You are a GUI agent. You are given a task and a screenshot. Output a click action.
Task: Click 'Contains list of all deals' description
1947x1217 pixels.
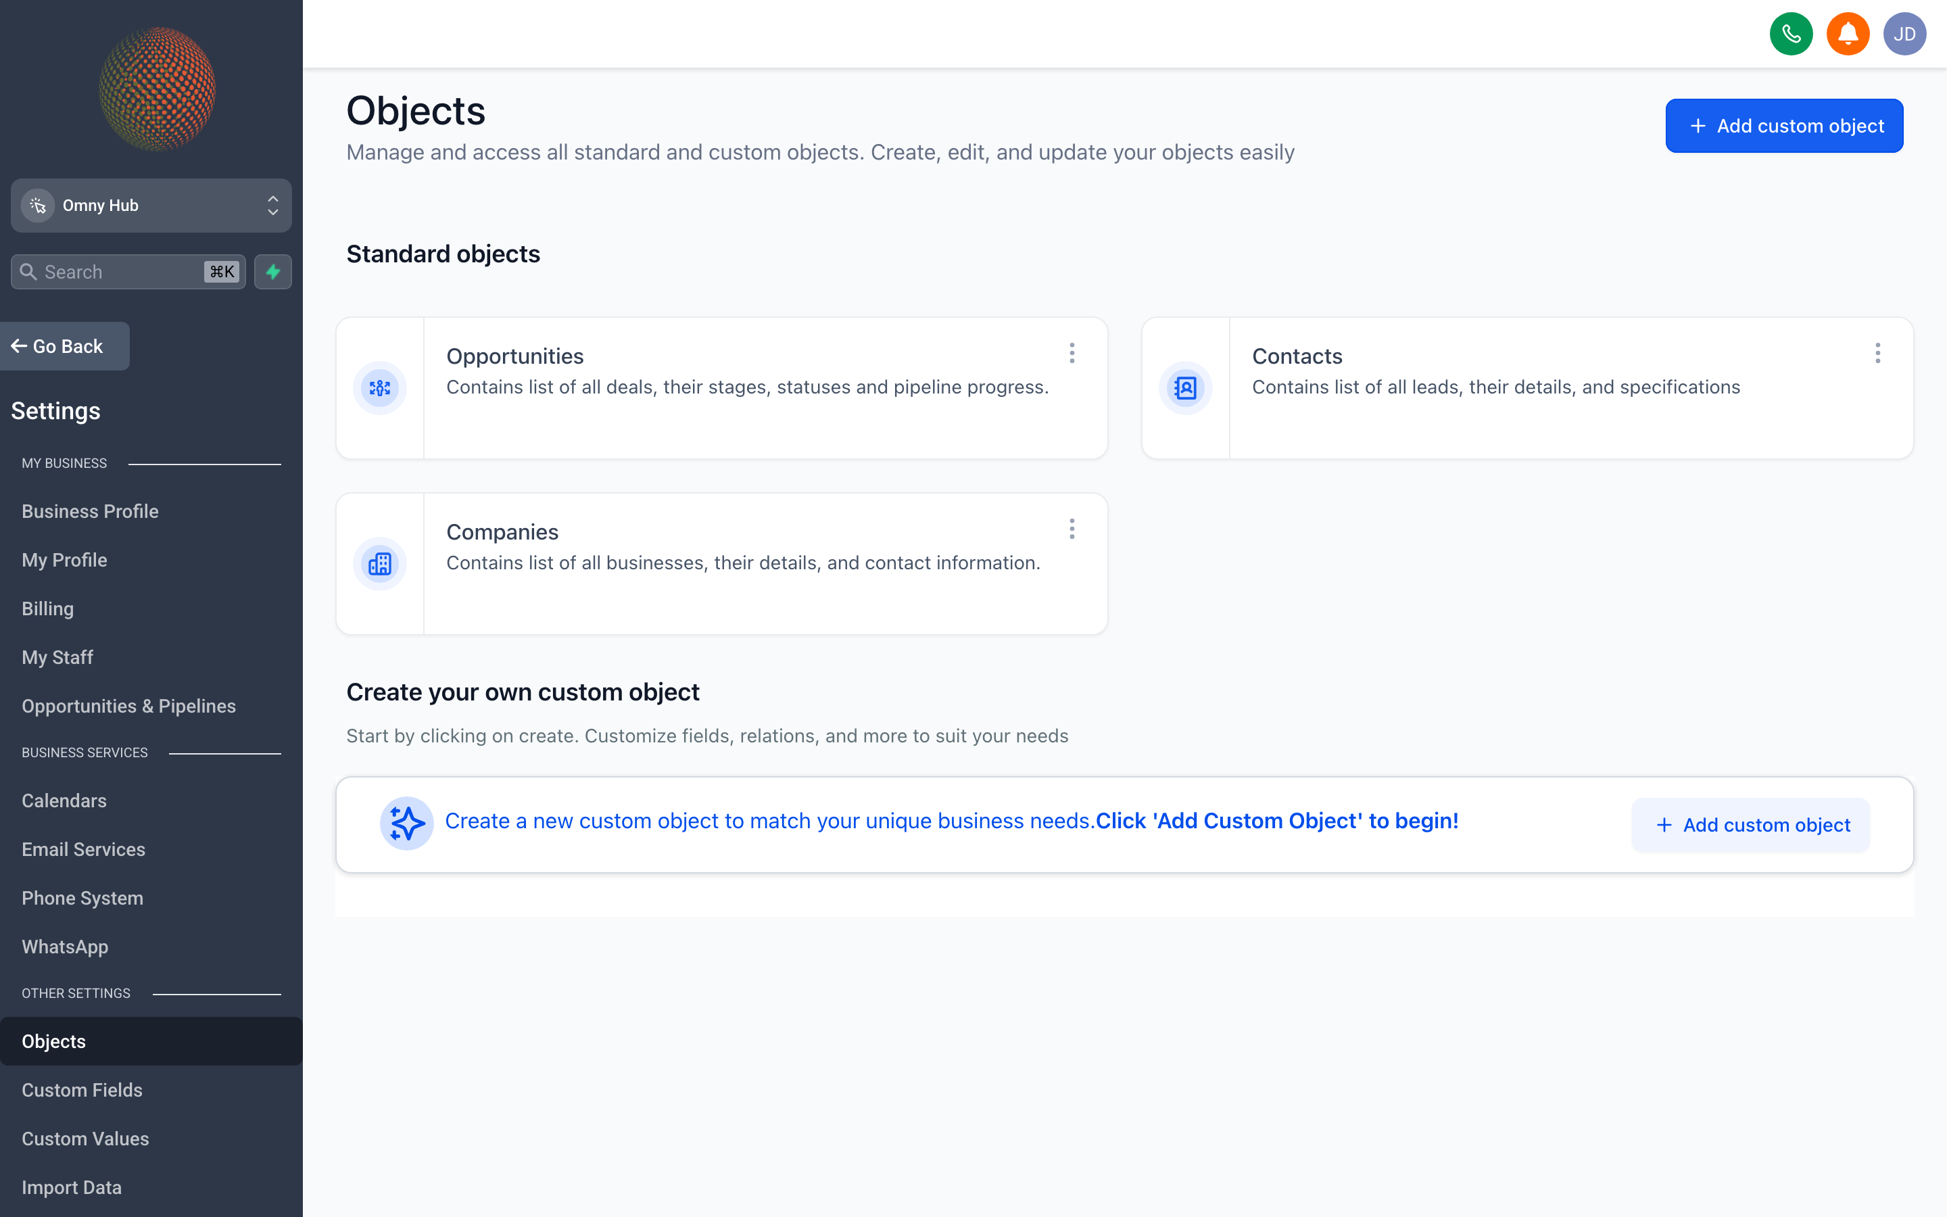[x=748, y=387]
